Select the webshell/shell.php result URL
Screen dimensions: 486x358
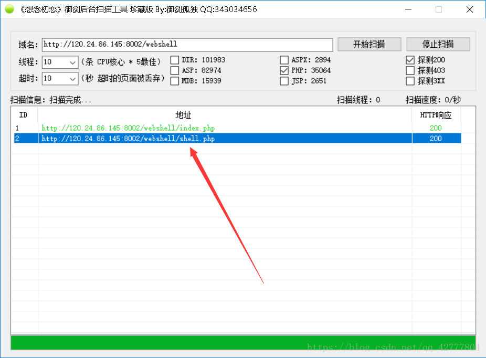[128, 139]
